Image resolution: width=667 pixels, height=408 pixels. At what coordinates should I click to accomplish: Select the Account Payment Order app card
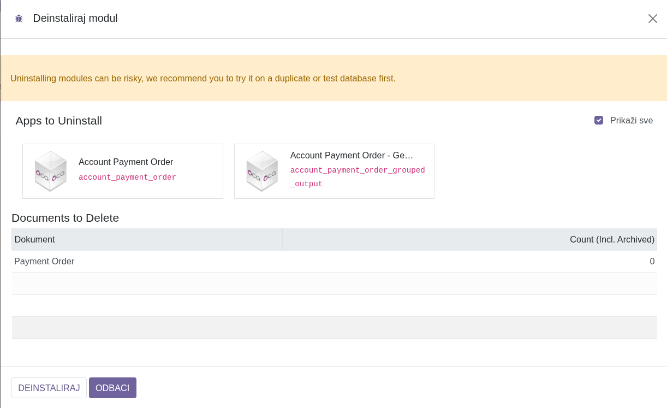tap(122, 171)
